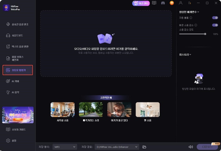Click the vinyl disc icon beside AI 커버
Viewport: 221px width, 151px height.
[8, 81]
